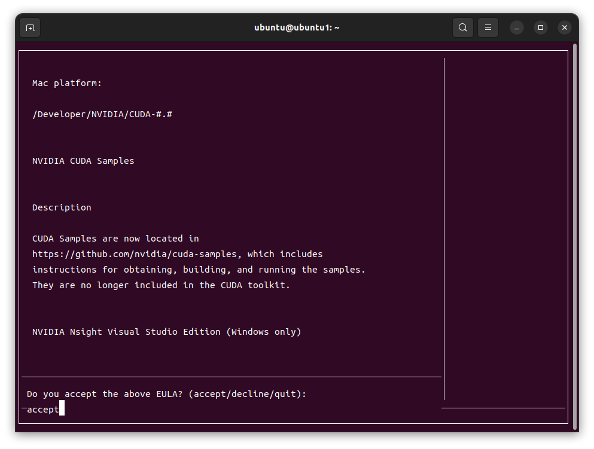Click the 'instructions for obtaining, building' line
The height and width of the screenshot is (449, 594).
[x=199, y=270]
